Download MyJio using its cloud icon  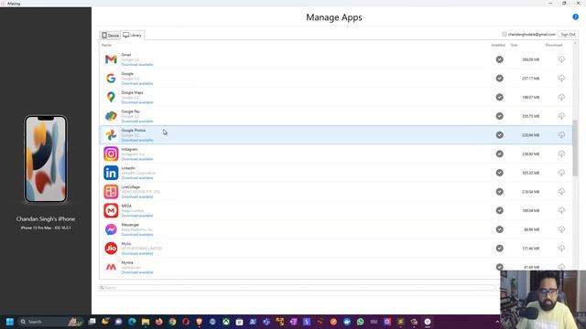[x=561, y=248]
